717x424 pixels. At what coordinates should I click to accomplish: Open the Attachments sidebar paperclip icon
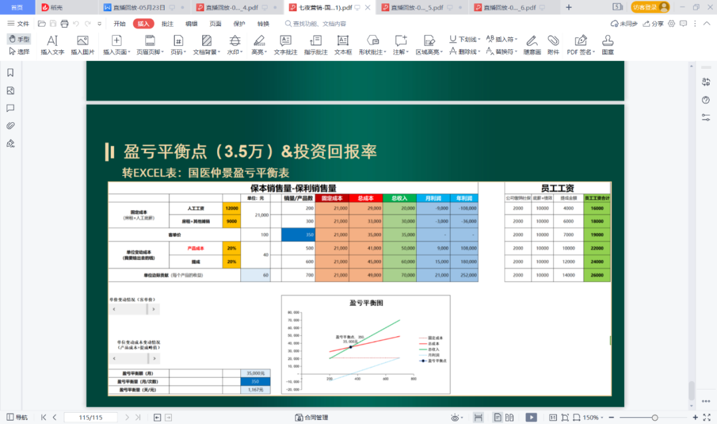coord(11,125)
